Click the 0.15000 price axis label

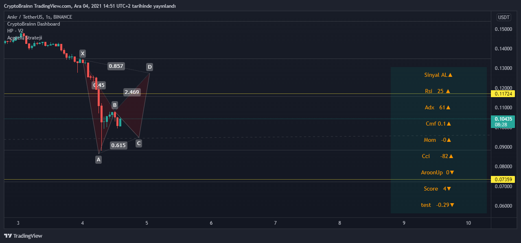click(x=503, y=29)
